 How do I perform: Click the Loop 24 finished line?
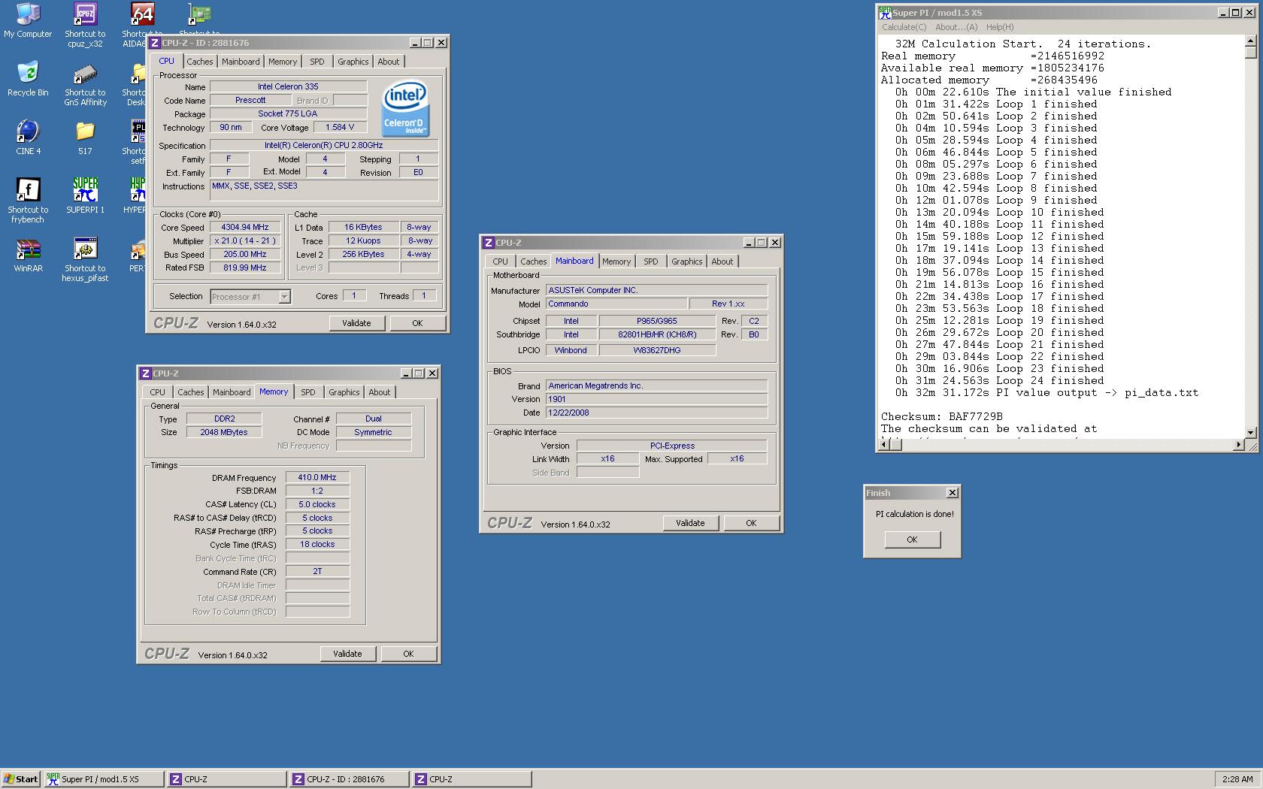click(x=999, y=380)
